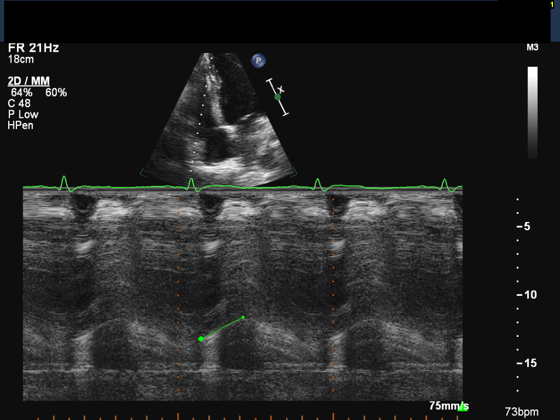Click the x mark beside the focus indicator
This screenshot has width=560, height=420.
pos(281,89)
